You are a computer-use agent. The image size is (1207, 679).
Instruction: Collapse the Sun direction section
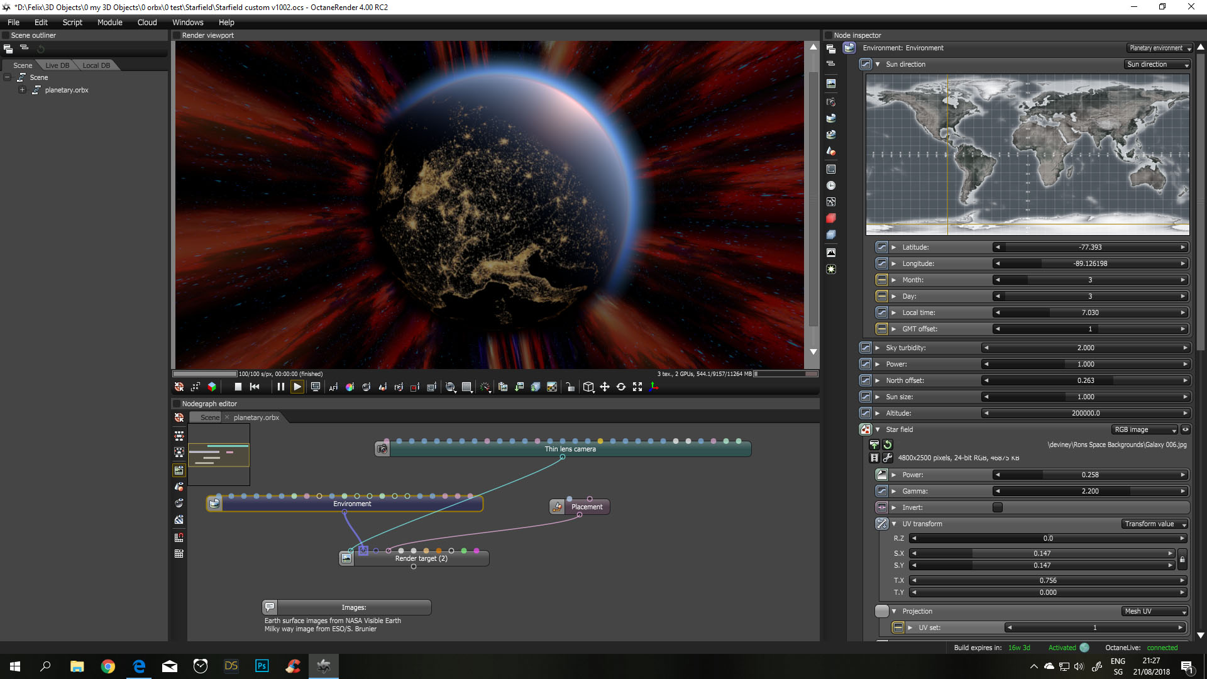878,64
